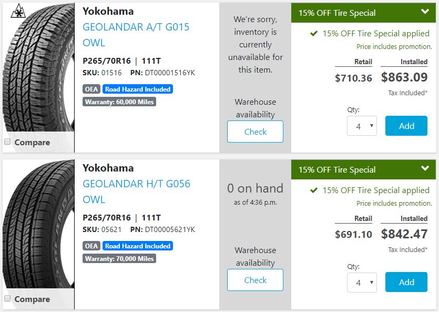Select the Geolandar H/T tire thumbnail image

point(38,224)
